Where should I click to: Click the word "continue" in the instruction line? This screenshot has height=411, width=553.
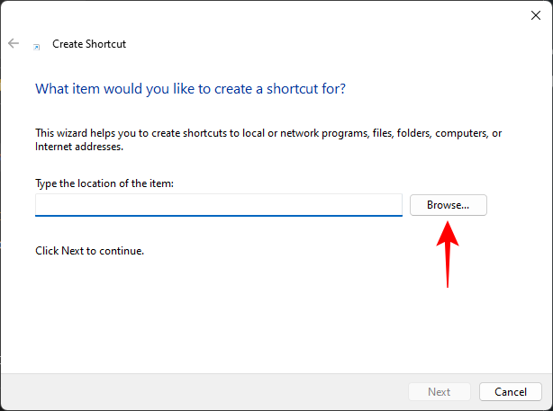(x=121, y=250)
